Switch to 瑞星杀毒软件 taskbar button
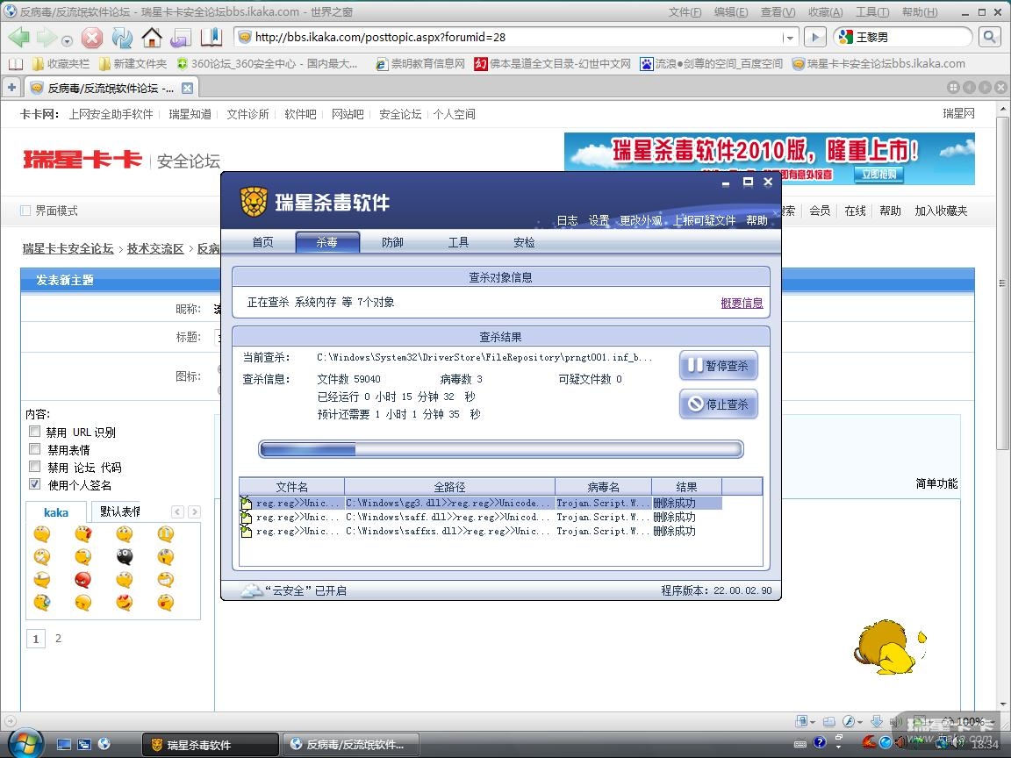This screenshot has width=1011, height=758. [211, 745]
